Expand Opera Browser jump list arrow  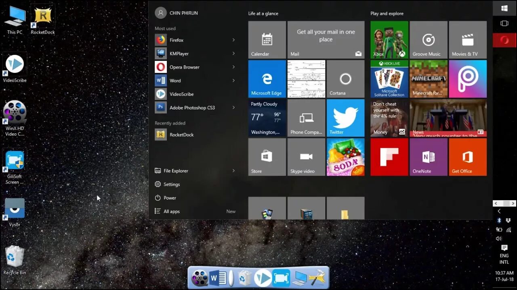point(233,67)
